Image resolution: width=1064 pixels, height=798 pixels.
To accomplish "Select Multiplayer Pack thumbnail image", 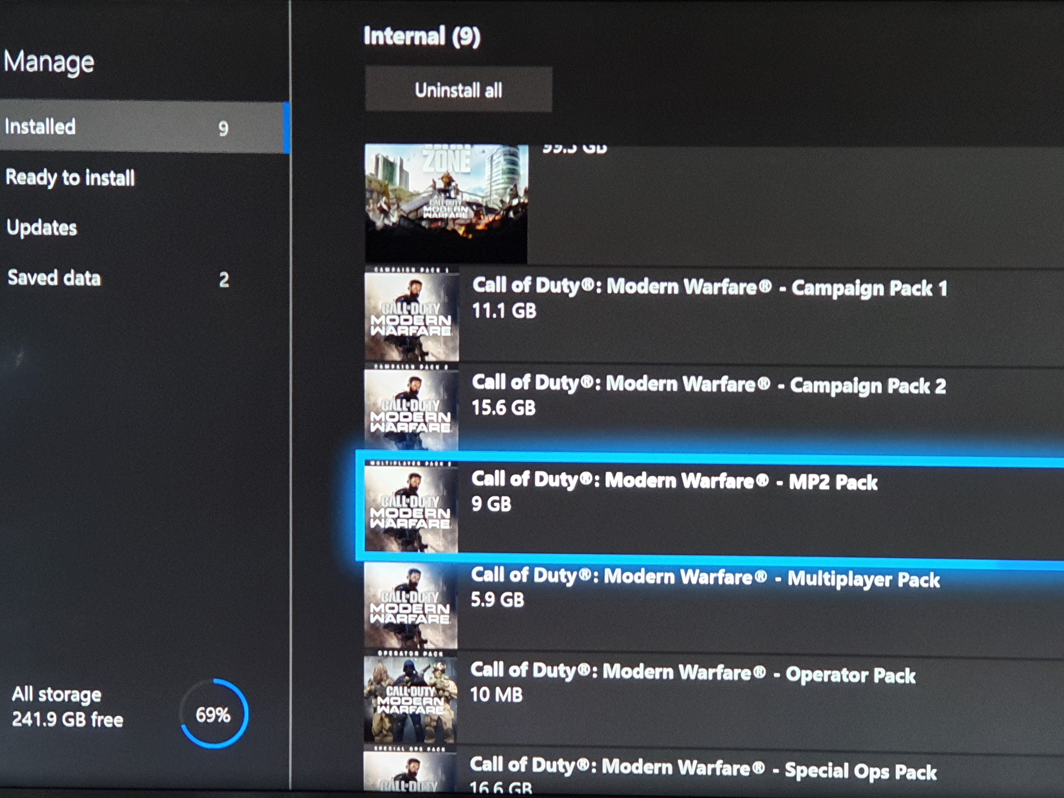I will 411,605.
